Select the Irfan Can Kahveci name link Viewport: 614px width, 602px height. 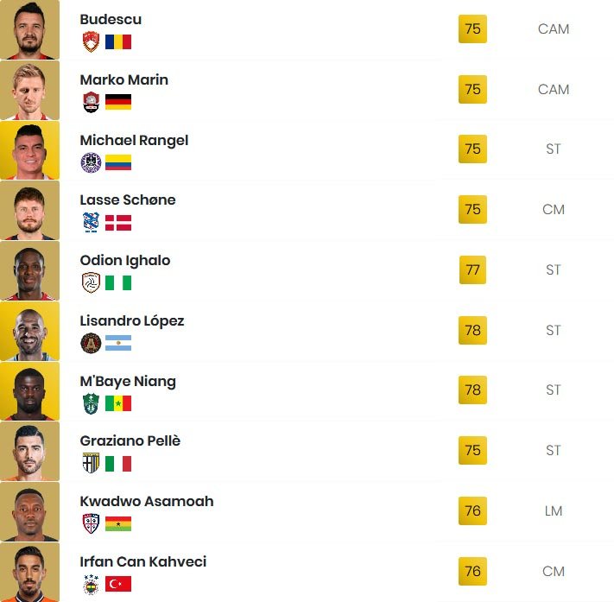143,561
